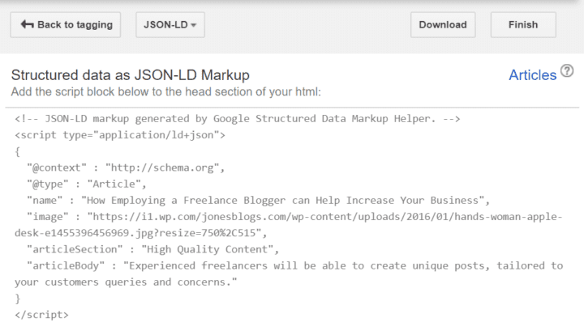584x335 pixels.
Task: Open the Articles help link
Action: pos(532,75)
